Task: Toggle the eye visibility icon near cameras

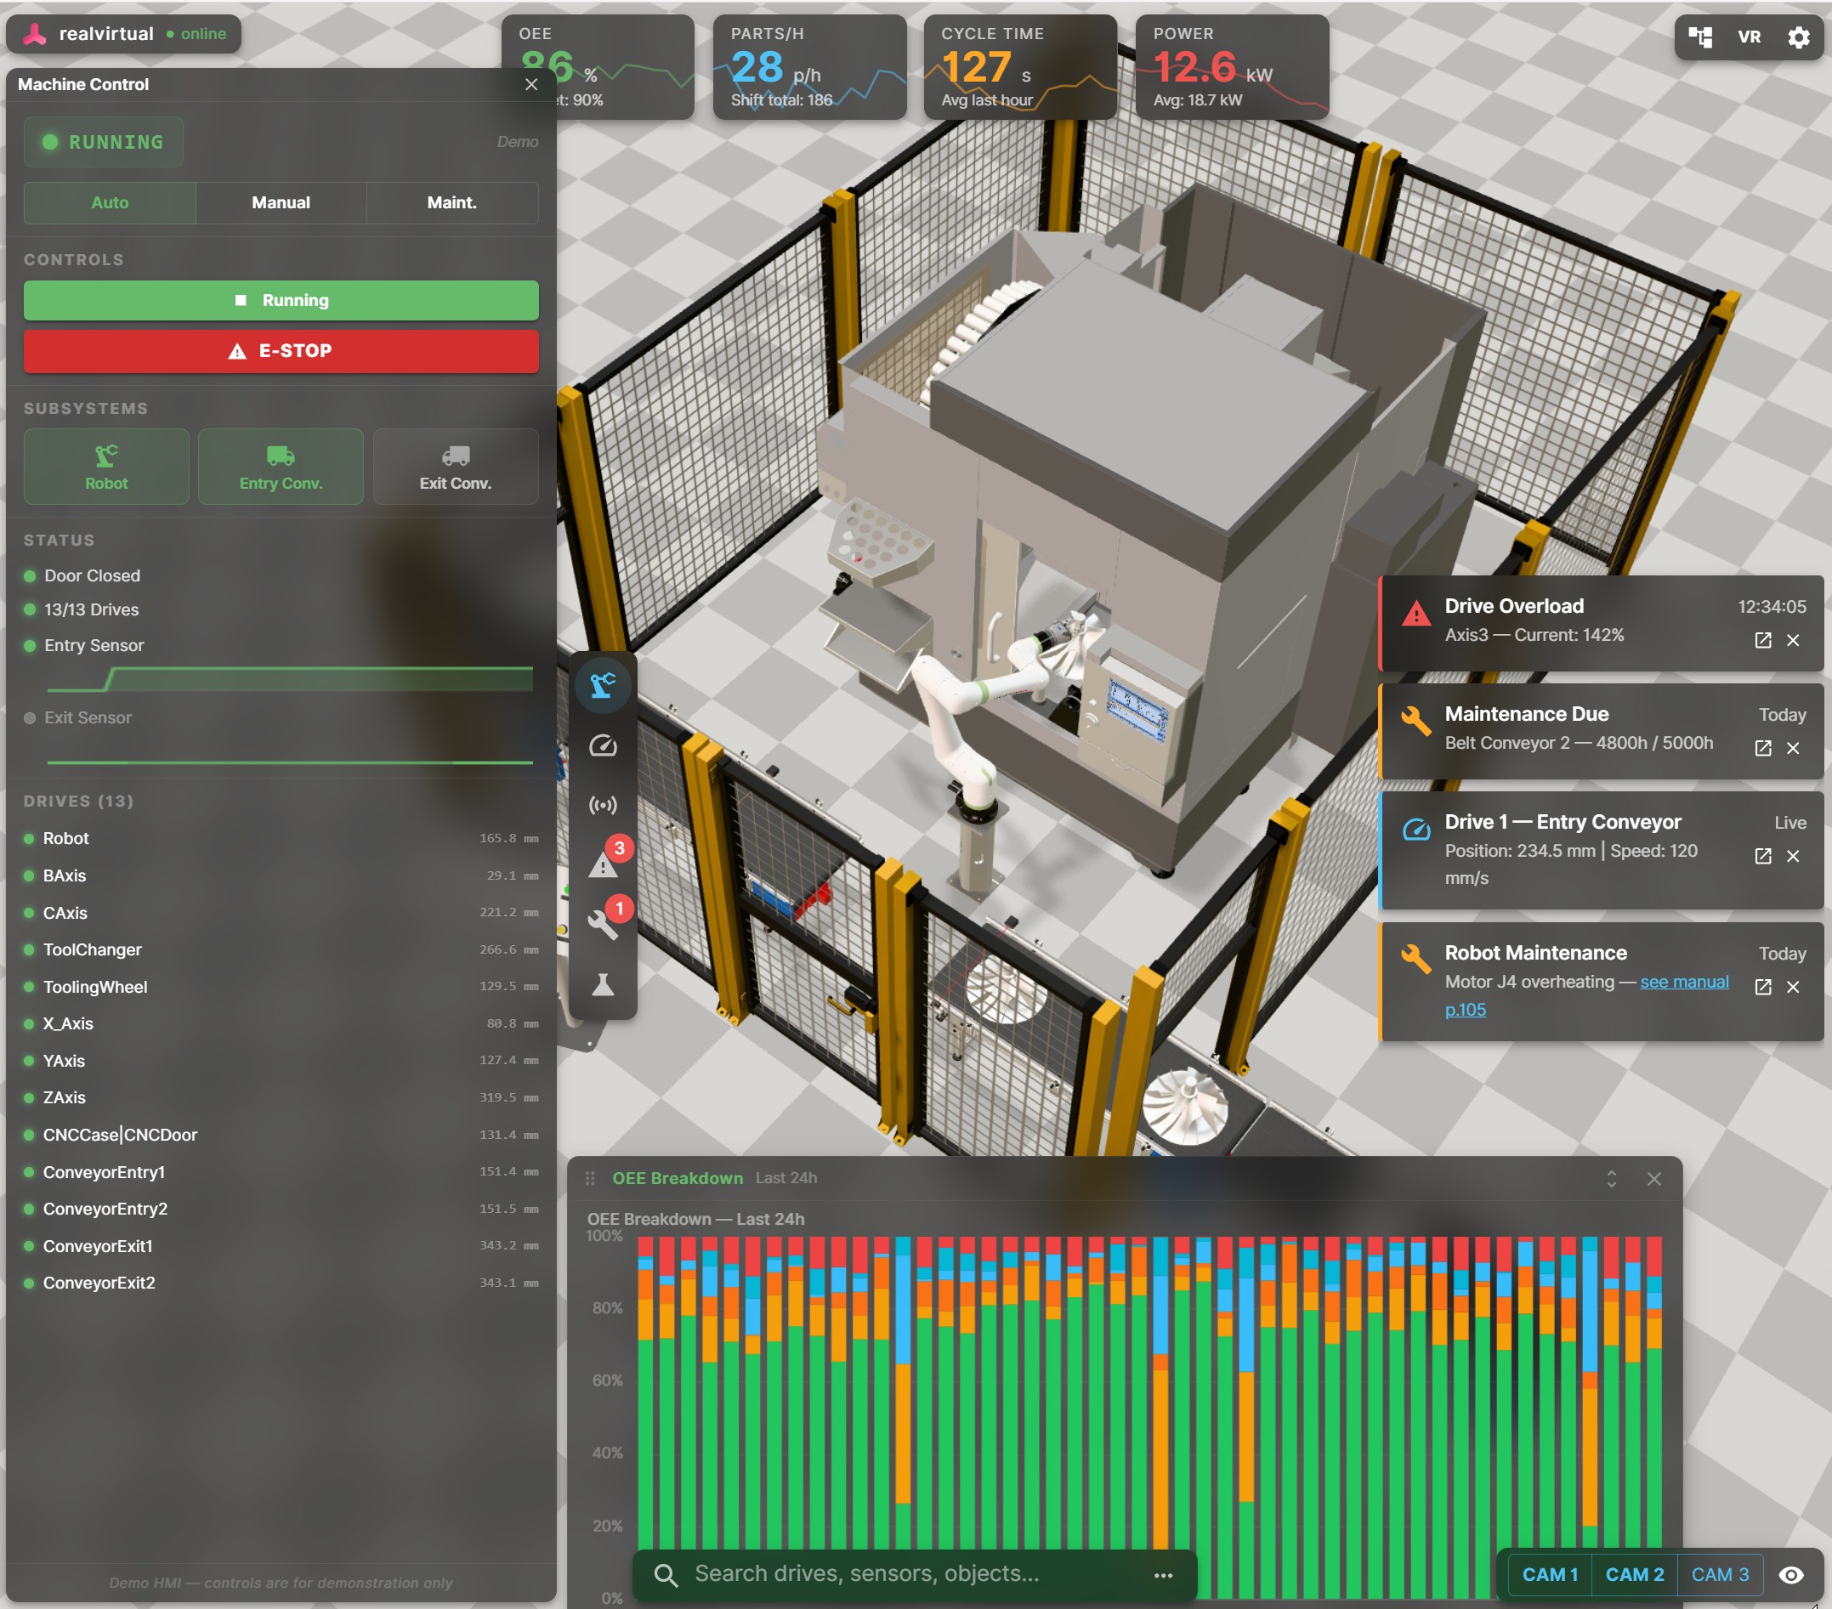Action: click(1791, 1575)
